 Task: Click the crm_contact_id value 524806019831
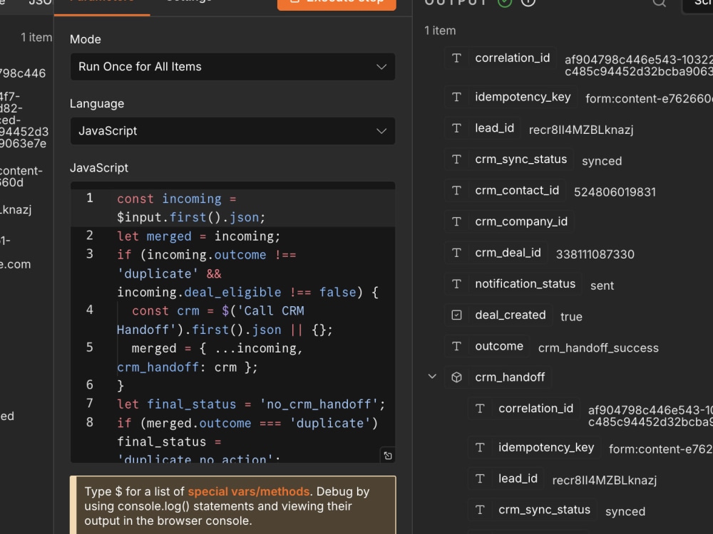615,192
